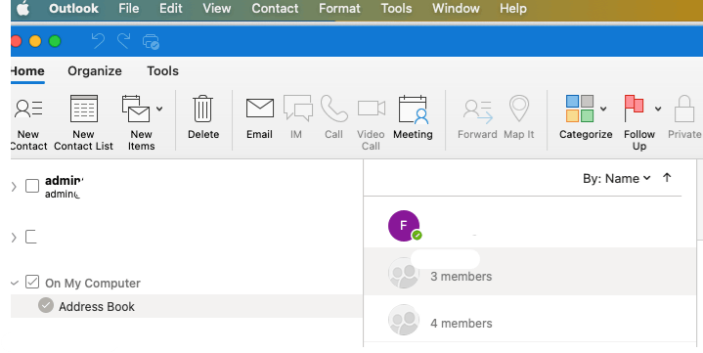Expand the New Items dropdown arrow
This screenshot has height=353, width=703.
[159, 109]
